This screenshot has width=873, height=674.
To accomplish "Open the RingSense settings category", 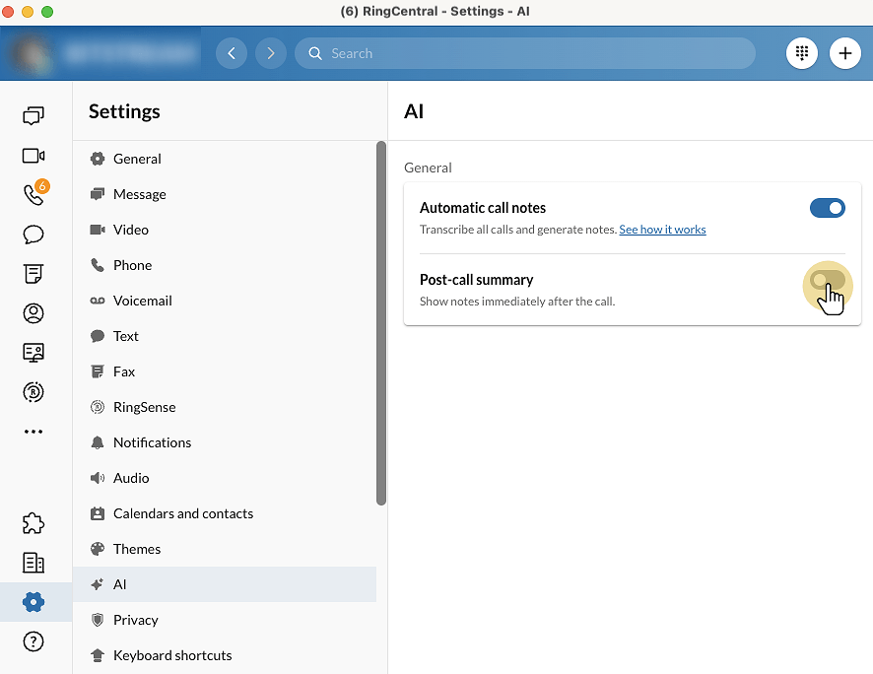I will point(144,407).
